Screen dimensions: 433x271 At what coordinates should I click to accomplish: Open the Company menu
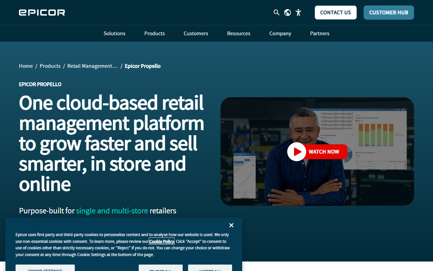(x=280, y=34)
